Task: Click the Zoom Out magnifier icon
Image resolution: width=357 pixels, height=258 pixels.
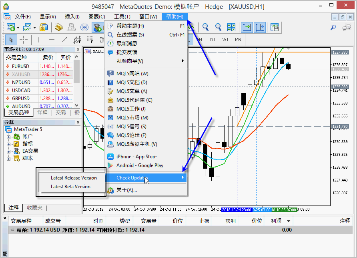Action: pyautogui.click(x=218, y=27)
